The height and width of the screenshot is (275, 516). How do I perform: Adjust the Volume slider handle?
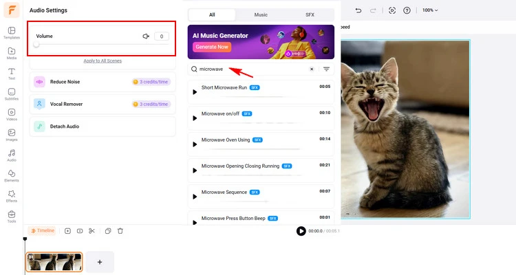[36, 45]
